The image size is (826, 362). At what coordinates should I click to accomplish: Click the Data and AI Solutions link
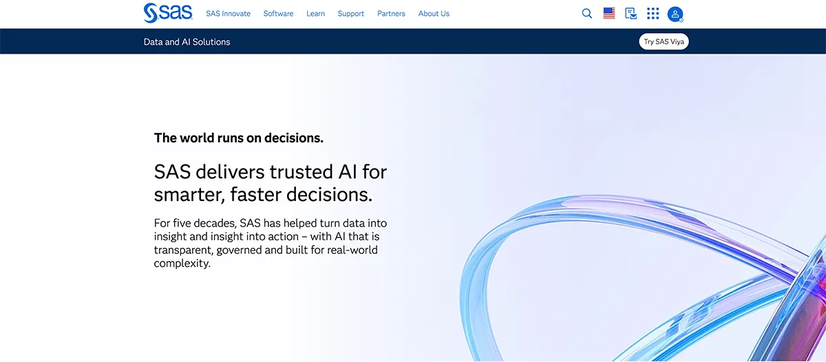coord(187,42)
